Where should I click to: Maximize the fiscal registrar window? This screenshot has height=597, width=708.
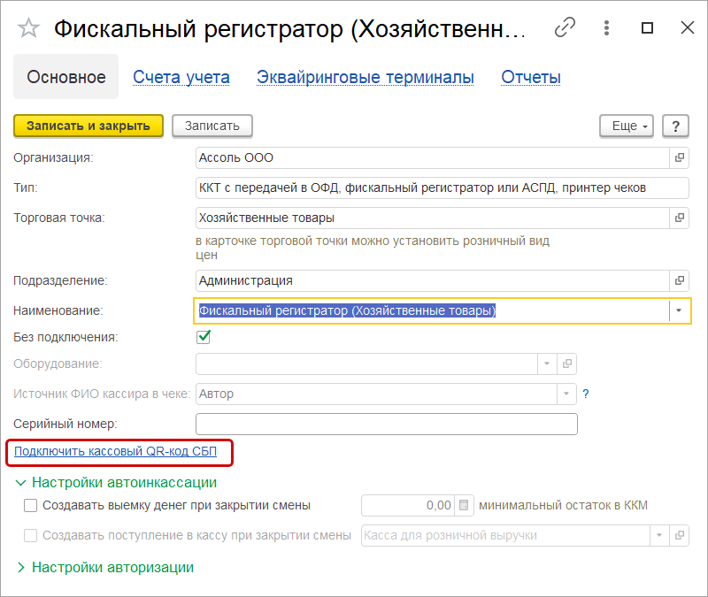click(647, 28)
